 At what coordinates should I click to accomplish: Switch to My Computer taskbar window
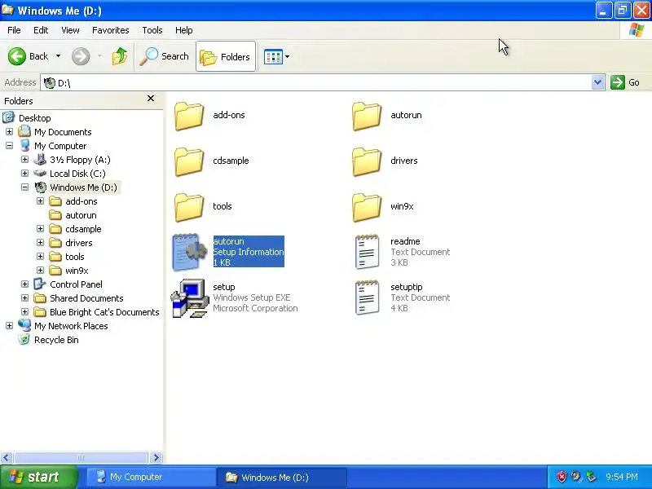(150, 477)
